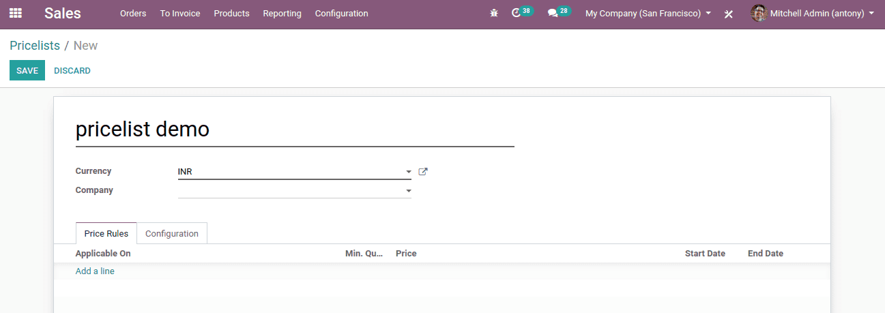
Task: Open the Configuration top menu
Action: click(341, 13)
